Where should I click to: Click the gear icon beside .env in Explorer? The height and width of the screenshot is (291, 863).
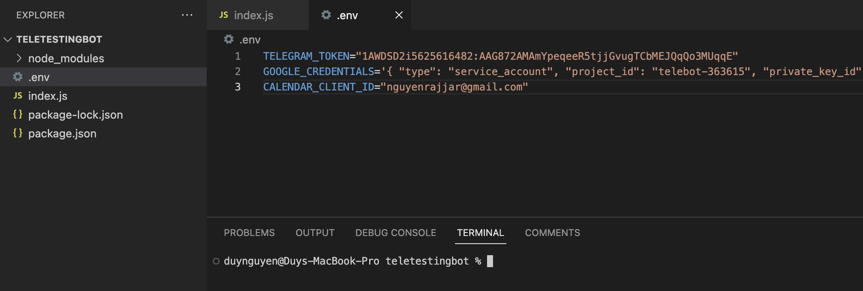click(18, 77)
